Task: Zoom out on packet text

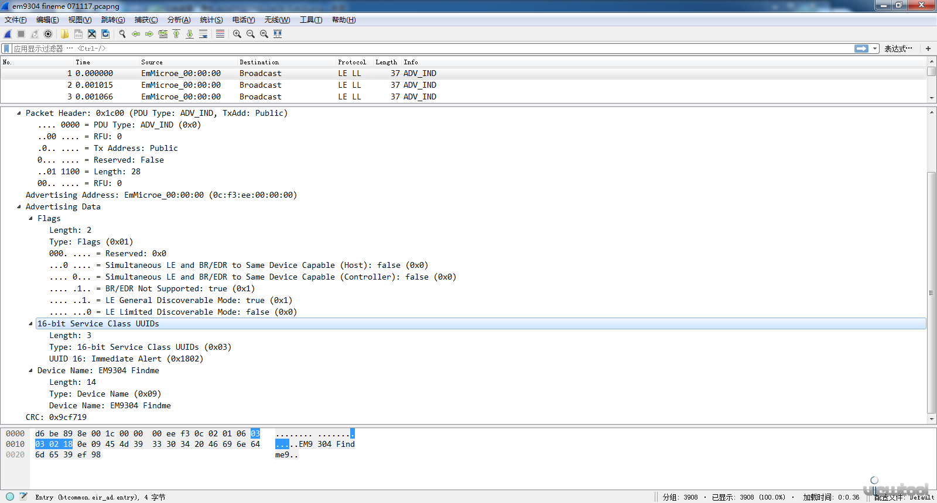Action: point(251,34)
